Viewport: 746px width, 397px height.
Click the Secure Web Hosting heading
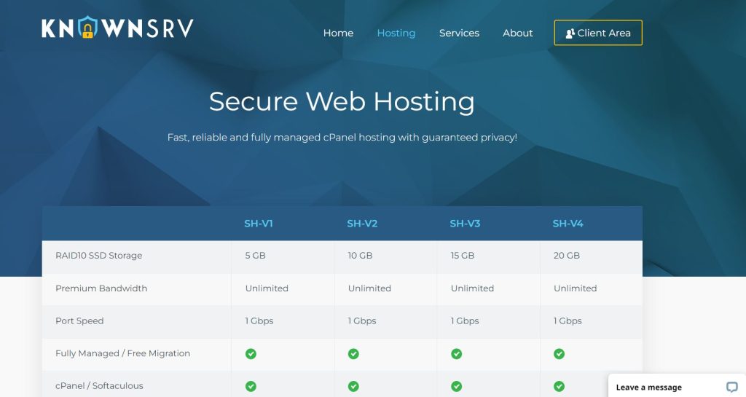click(342, 101)
